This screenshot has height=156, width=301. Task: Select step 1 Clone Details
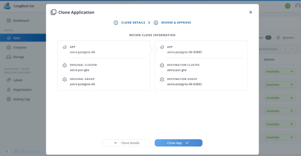tap(130, 23)
